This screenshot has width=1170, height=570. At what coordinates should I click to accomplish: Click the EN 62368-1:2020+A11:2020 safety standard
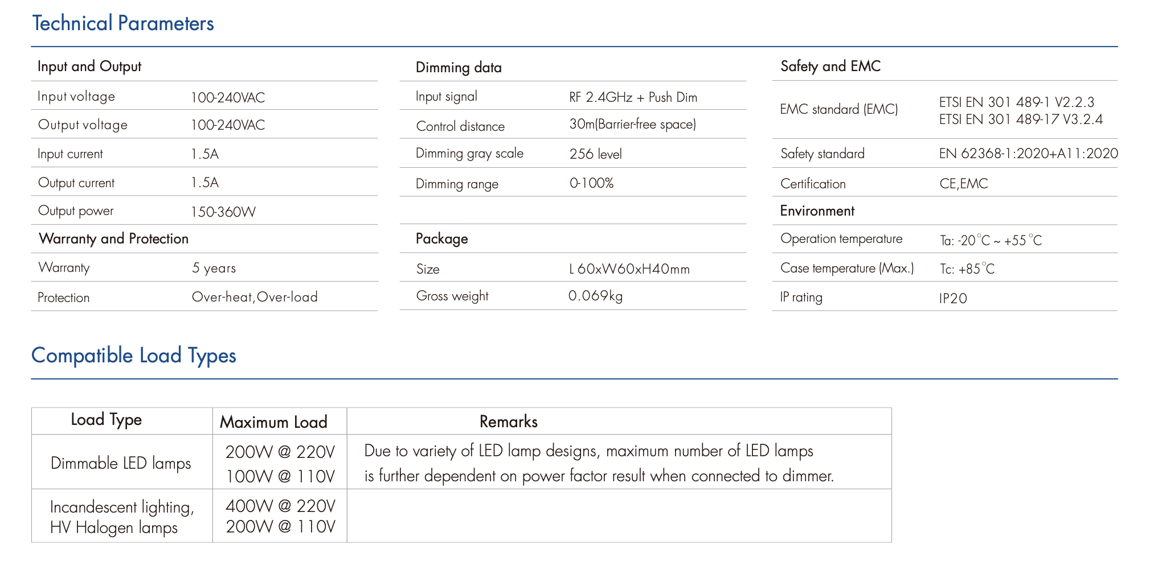click(x=1028, y=154)
